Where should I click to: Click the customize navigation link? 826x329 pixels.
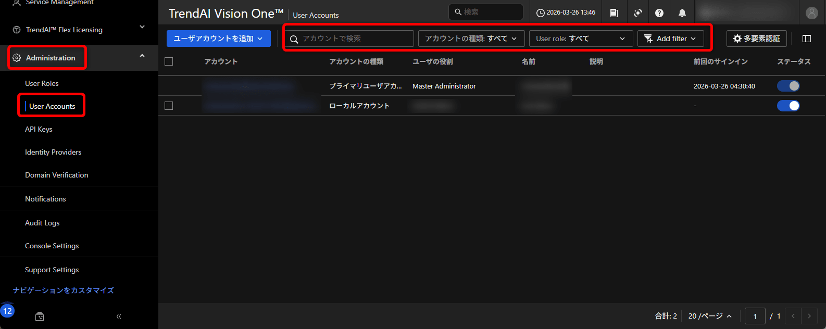click(63, 290)
